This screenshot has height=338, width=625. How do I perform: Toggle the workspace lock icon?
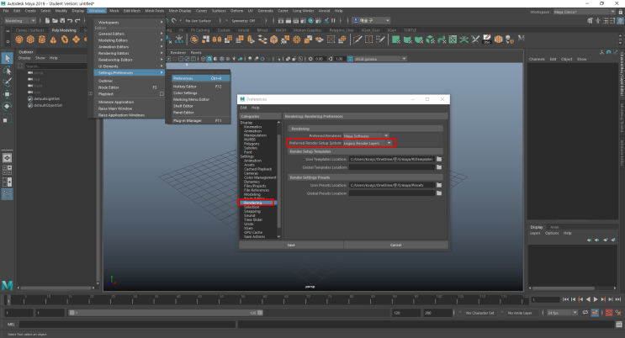point(620,12)
